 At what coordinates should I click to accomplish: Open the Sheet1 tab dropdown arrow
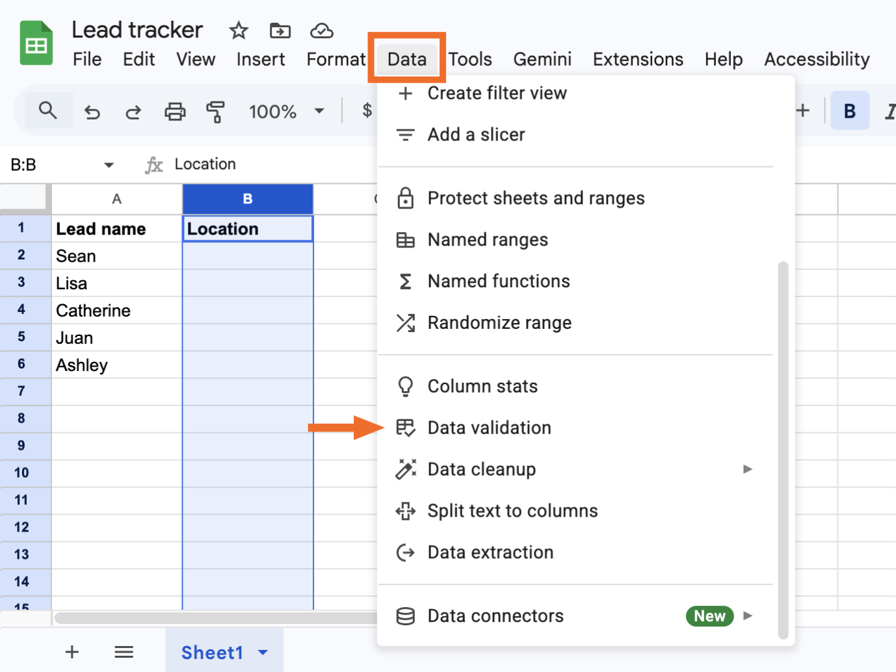coord(263,653)
